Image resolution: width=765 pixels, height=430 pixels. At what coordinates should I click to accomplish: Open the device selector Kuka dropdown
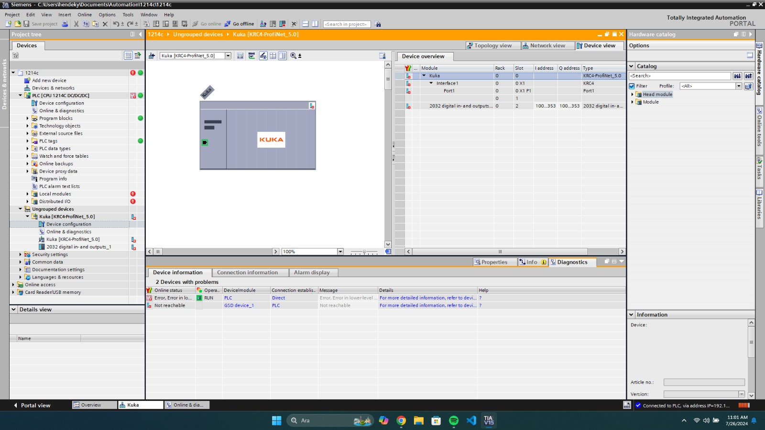click(228, 56)
